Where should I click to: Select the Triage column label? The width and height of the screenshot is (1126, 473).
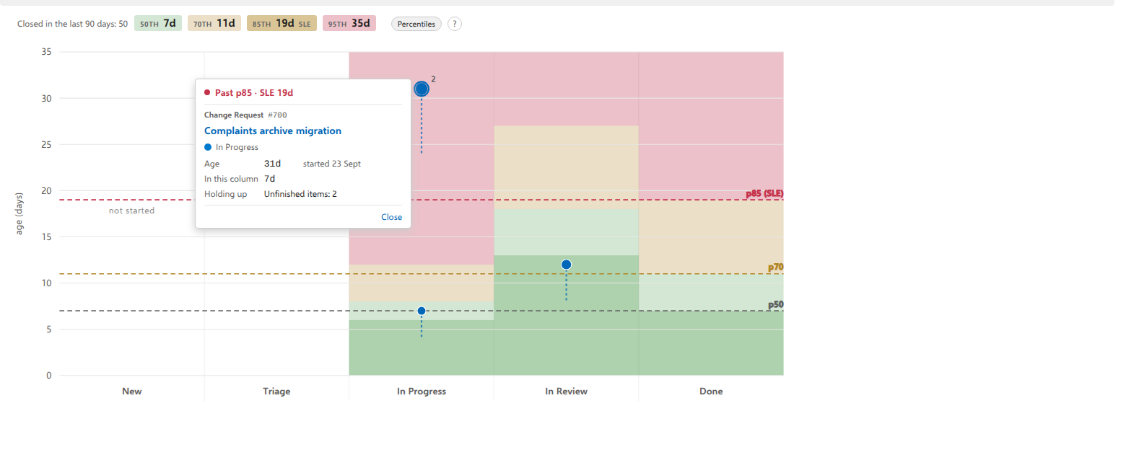click(x=276, y=392)
